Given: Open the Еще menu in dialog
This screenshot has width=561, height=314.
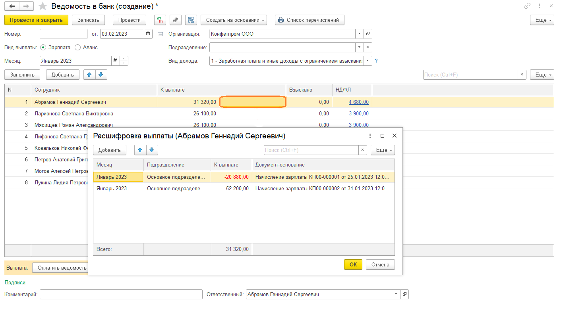Looking at the screenshot, I should pyautogui.click(x=383, y=150).
